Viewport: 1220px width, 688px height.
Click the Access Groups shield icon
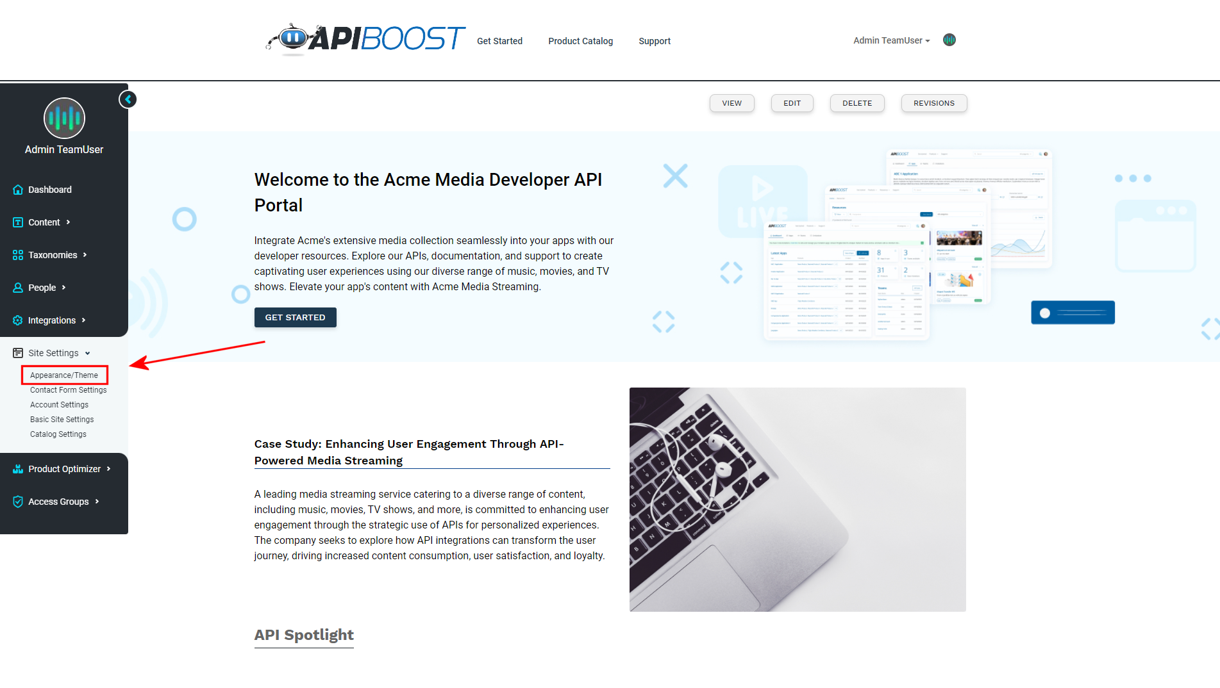18,502
